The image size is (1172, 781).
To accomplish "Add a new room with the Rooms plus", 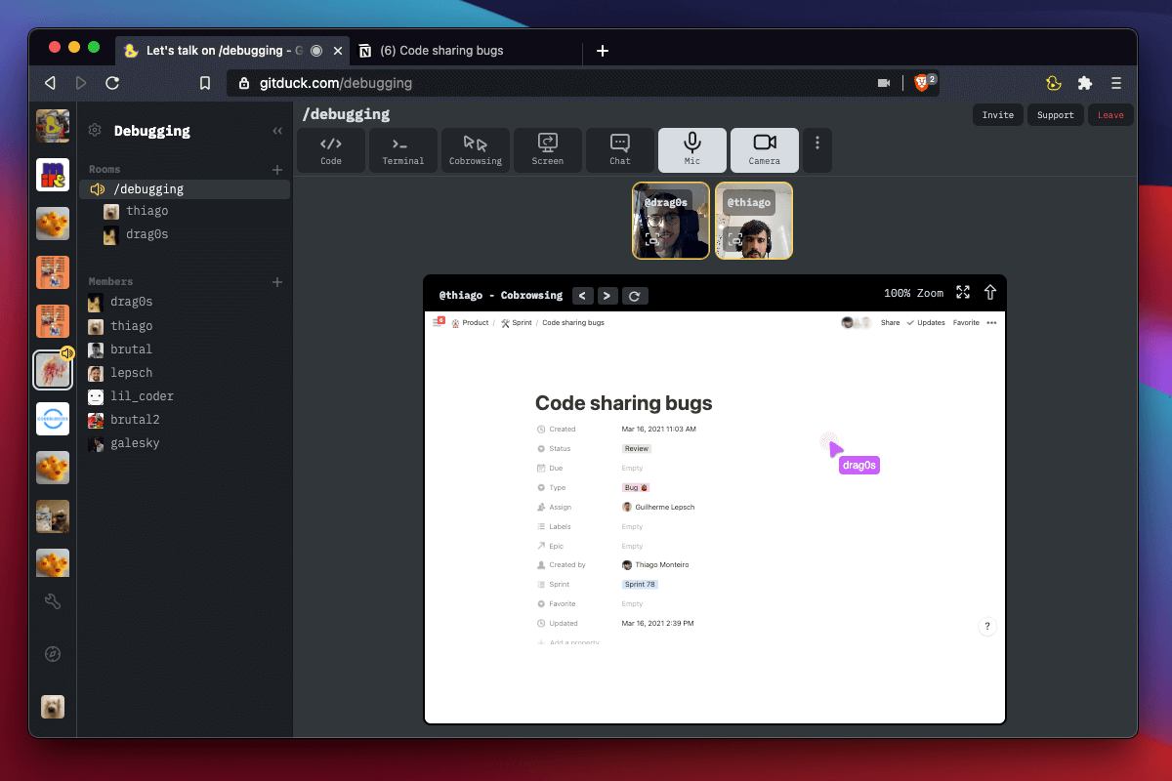I will pos(277,170).
